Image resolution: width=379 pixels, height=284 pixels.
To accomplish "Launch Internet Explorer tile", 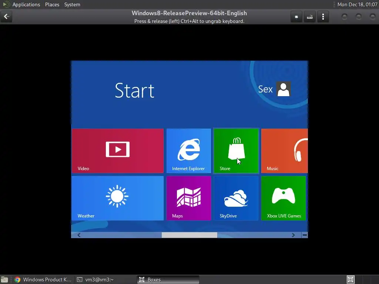I will click(188, 151).
